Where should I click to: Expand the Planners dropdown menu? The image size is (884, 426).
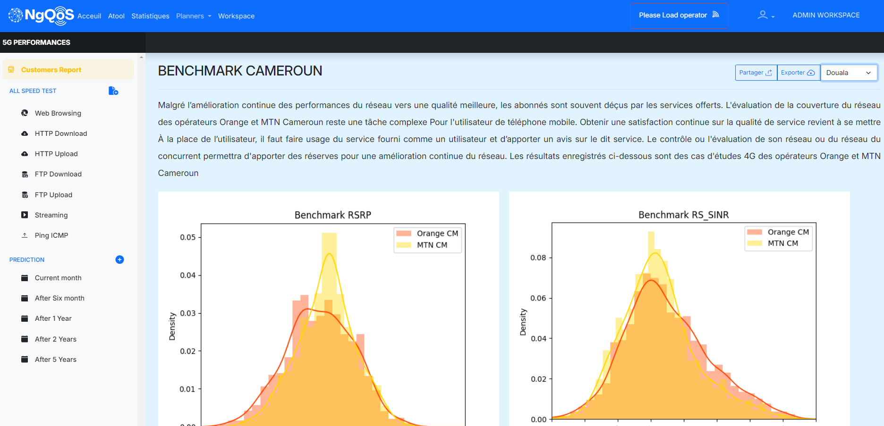coord(194,16)
